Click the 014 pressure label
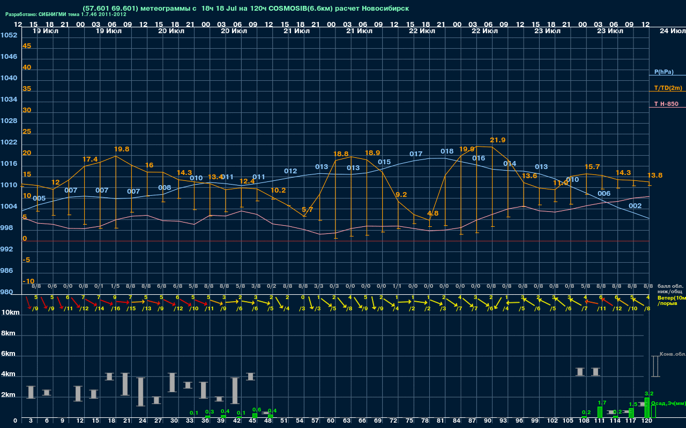 (510, 164)
